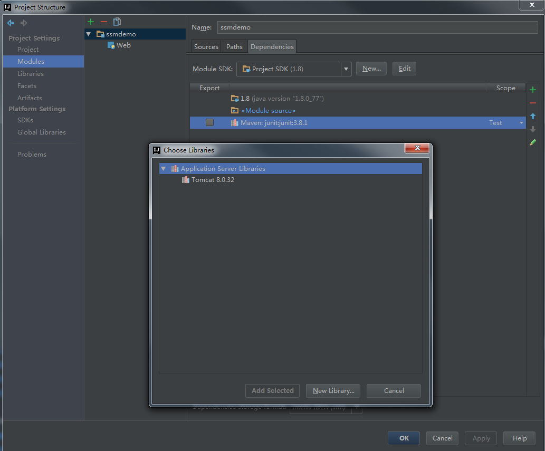The image size is (545, 451).
Task: Click the ssmdemo module folder icon
Action: pos(100,34)
